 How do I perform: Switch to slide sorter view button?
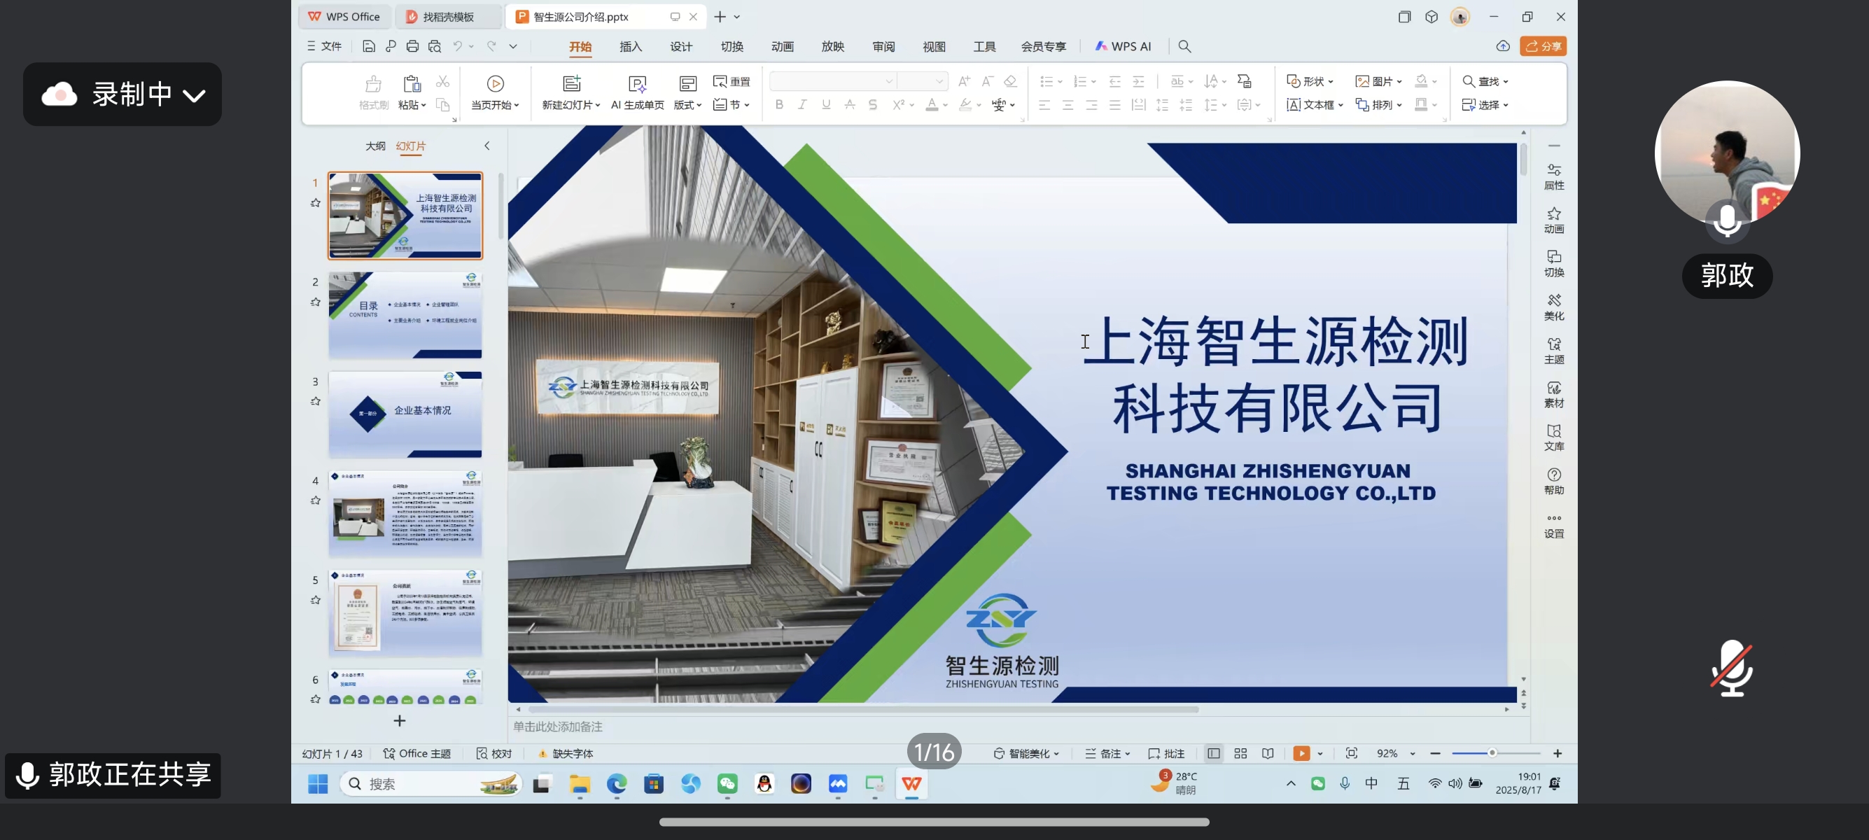tap(1240, 754)
